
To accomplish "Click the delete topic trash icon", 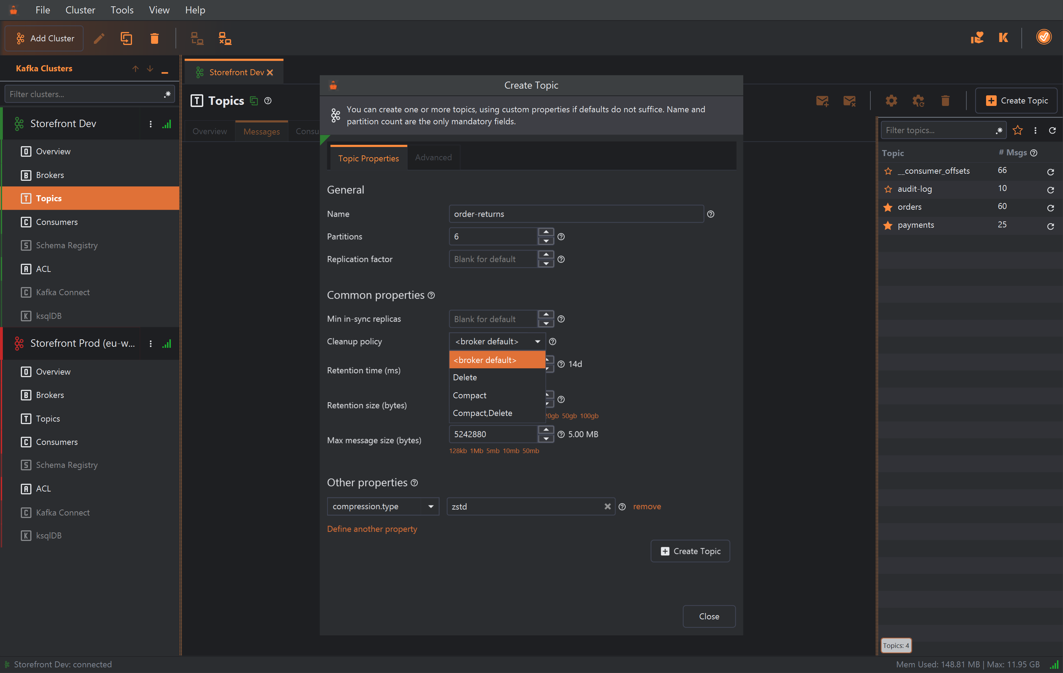I will coord(945,101).
